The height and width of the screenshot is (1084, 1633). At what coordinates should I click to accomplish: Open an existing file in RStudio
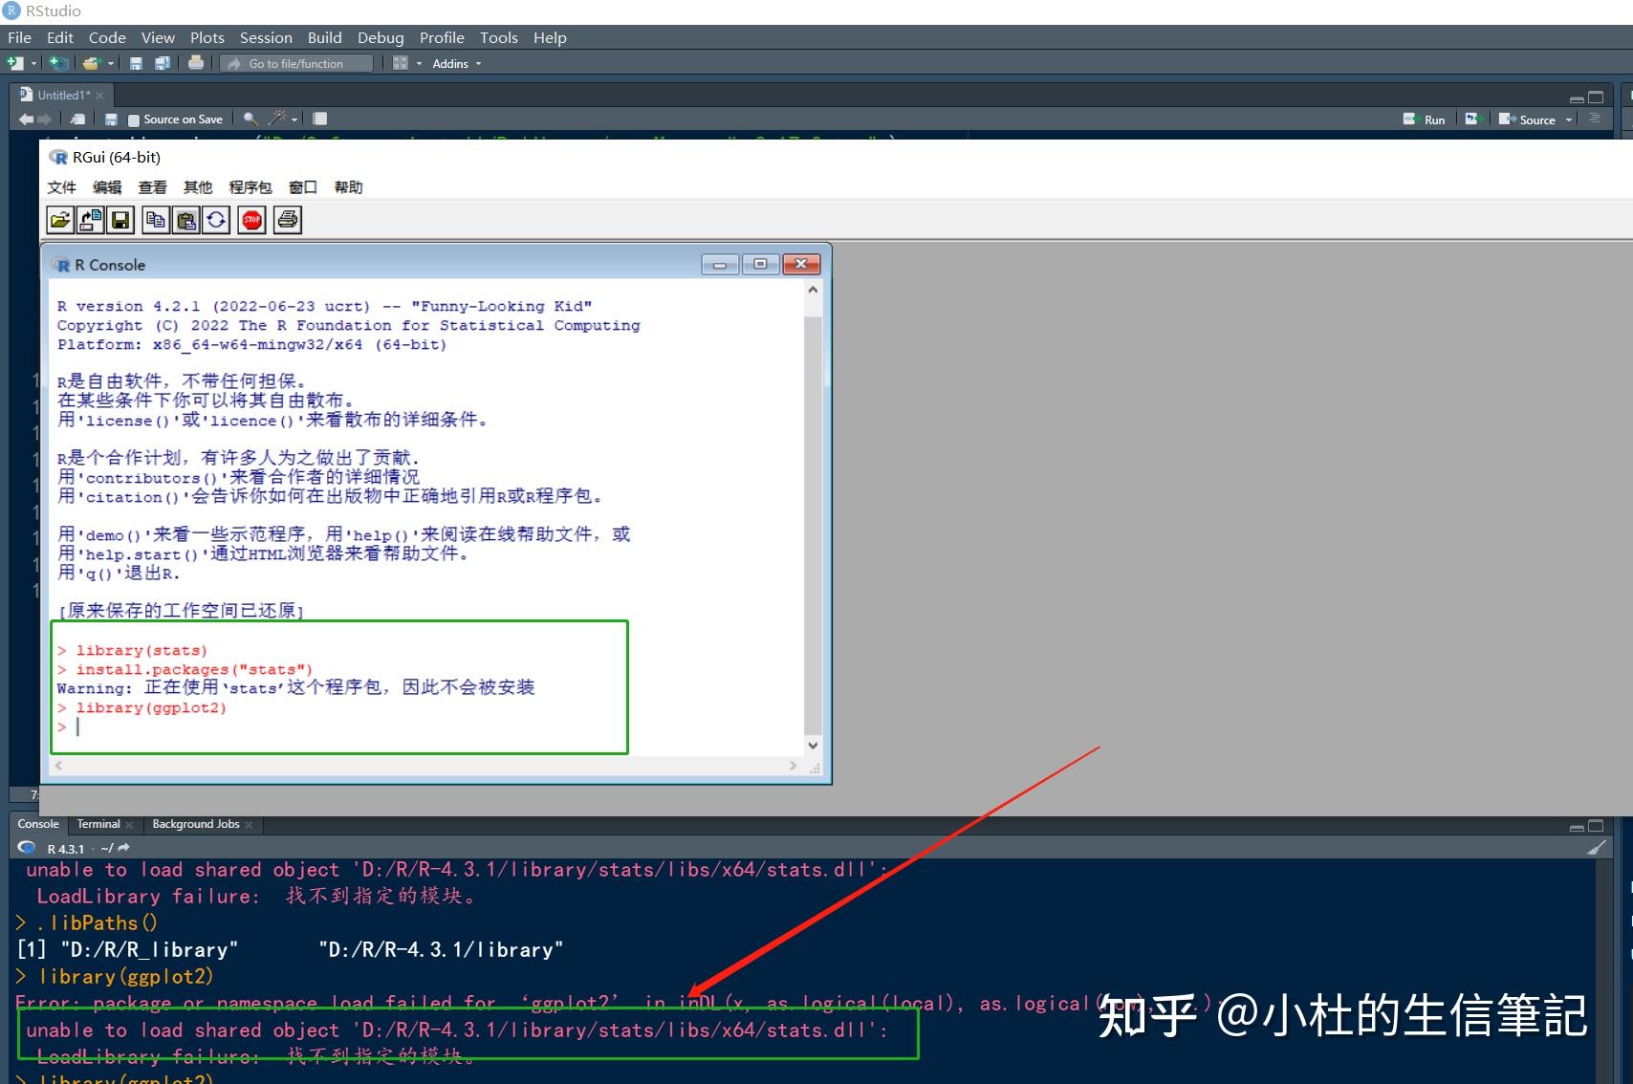[x=91, y=63]
